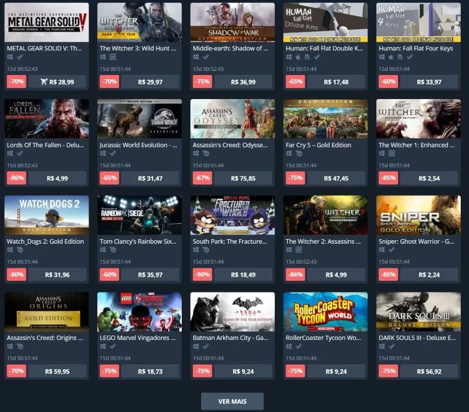Click the VER MAIS button

click(232, 401)
